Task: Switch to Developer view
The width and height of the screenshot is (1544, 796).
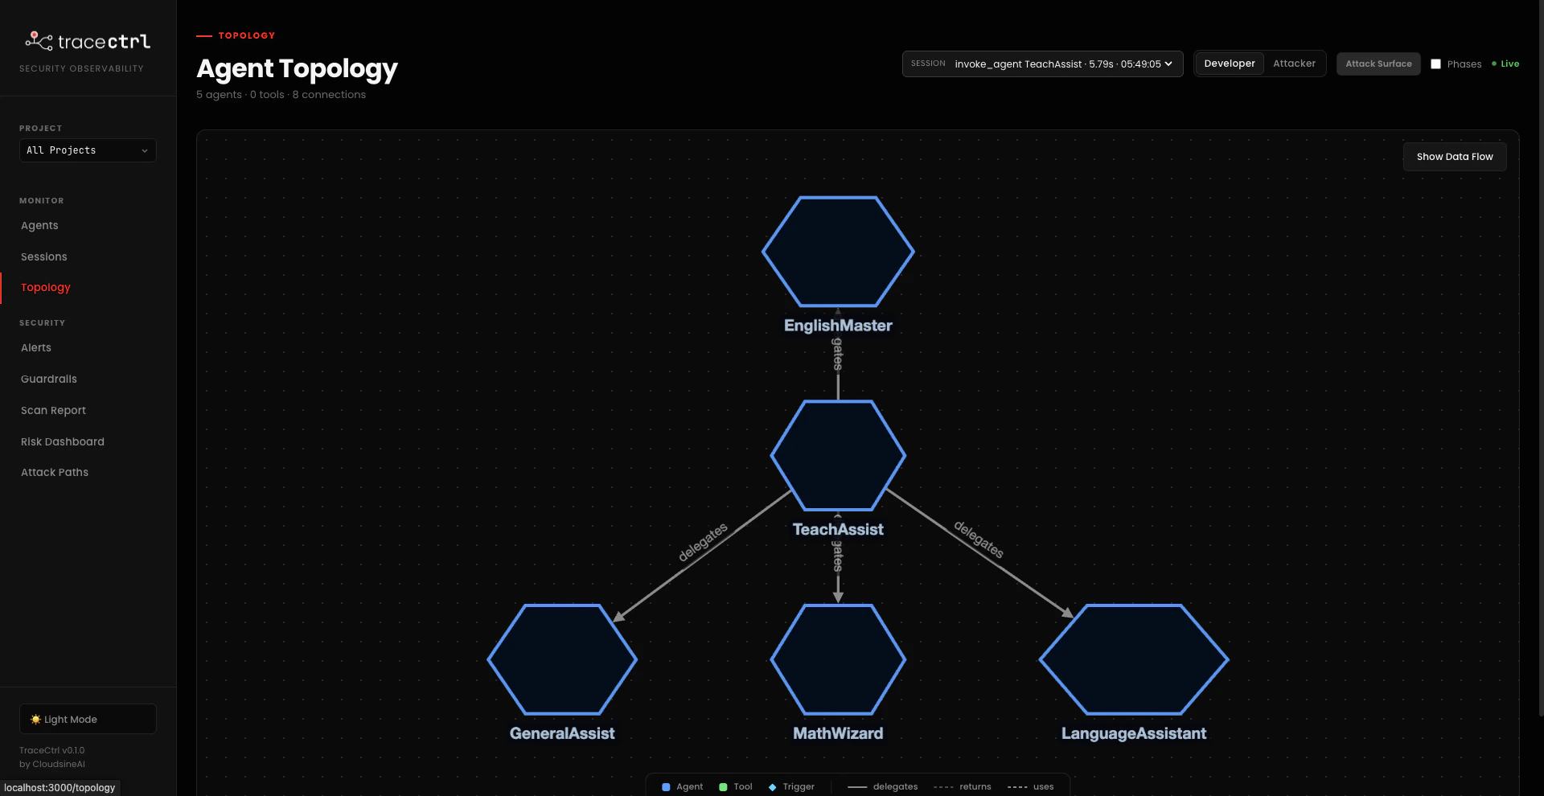Action: point(1230,64)
